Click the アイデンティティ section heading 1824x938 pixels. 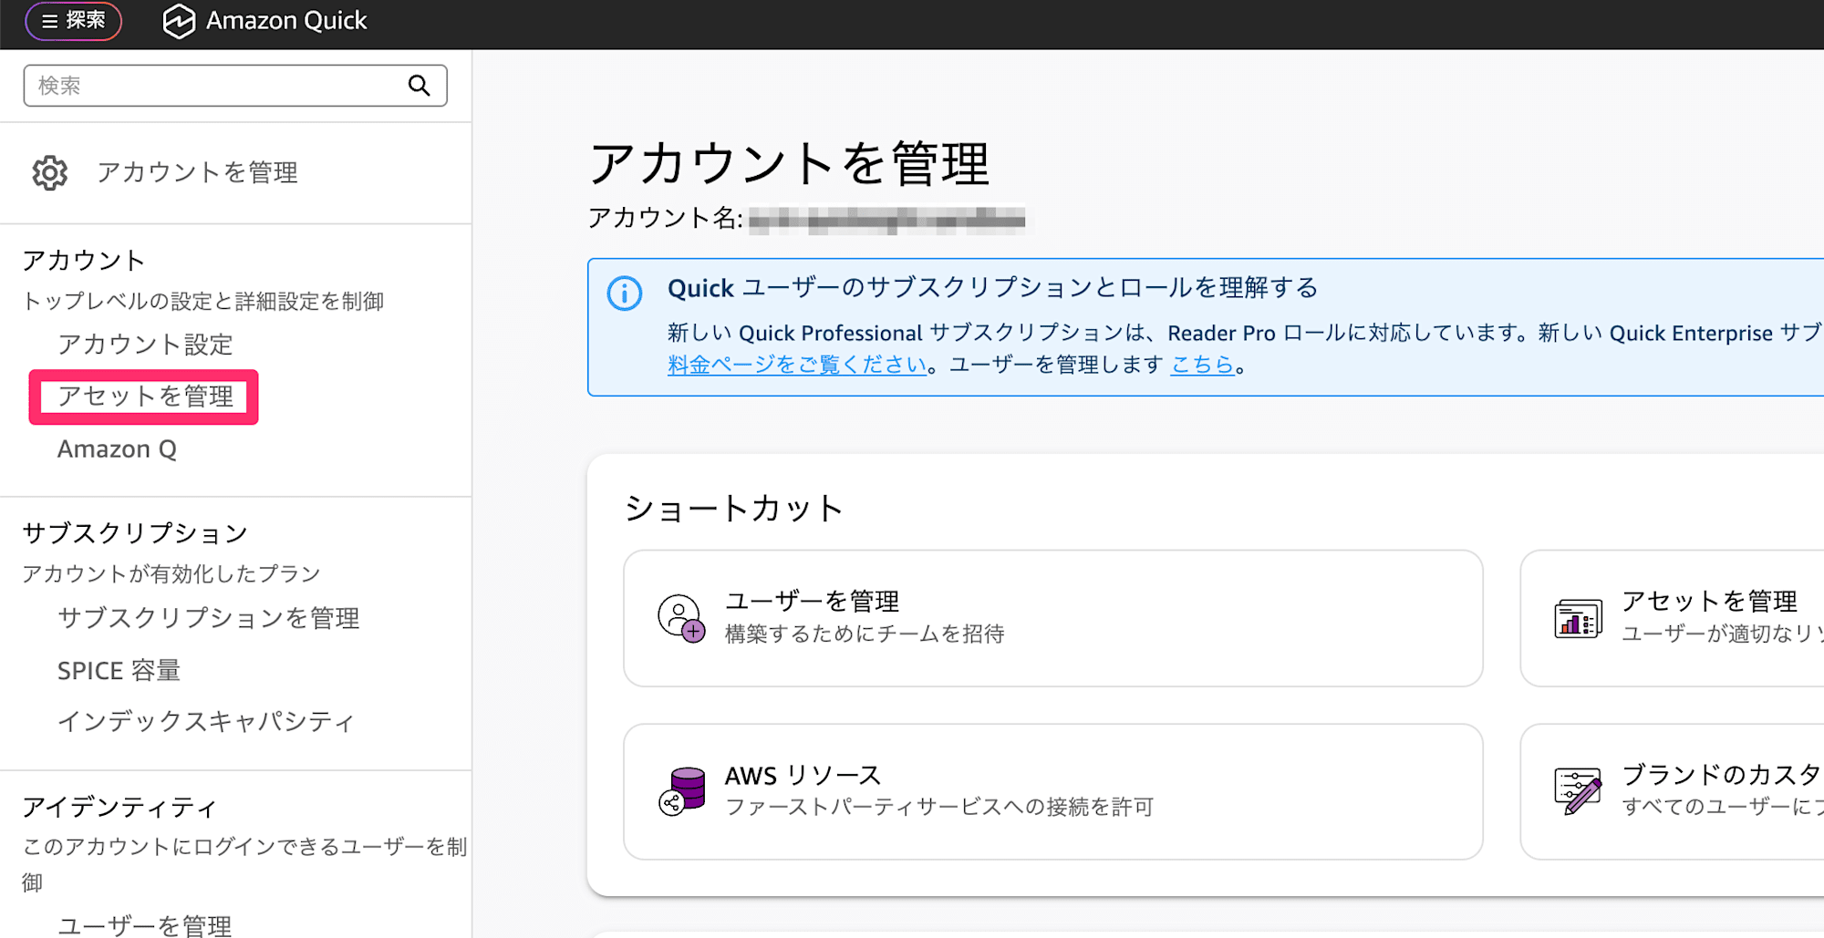tap(119, 808)
